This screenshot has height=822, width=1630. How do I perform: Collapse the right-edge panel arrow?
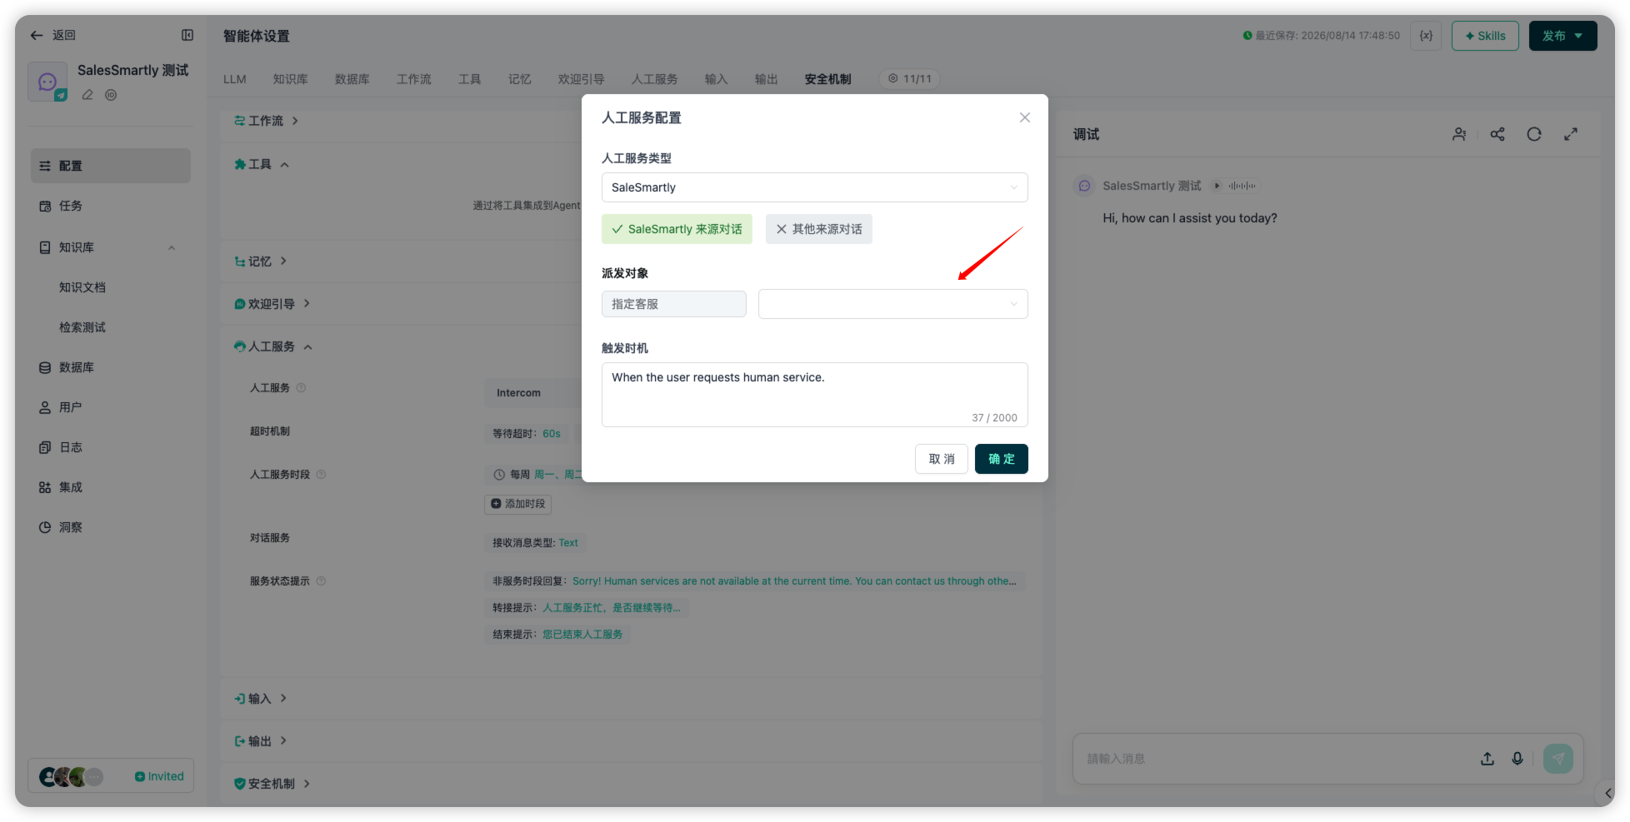[1607, 793]
